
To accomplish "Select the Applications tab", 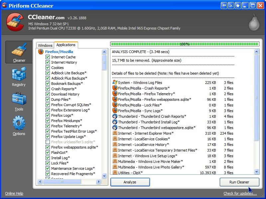I will (66, 45).
